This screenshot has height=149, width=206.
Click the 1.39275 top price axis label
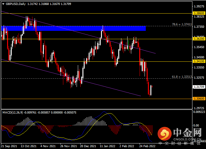point(199,6)
